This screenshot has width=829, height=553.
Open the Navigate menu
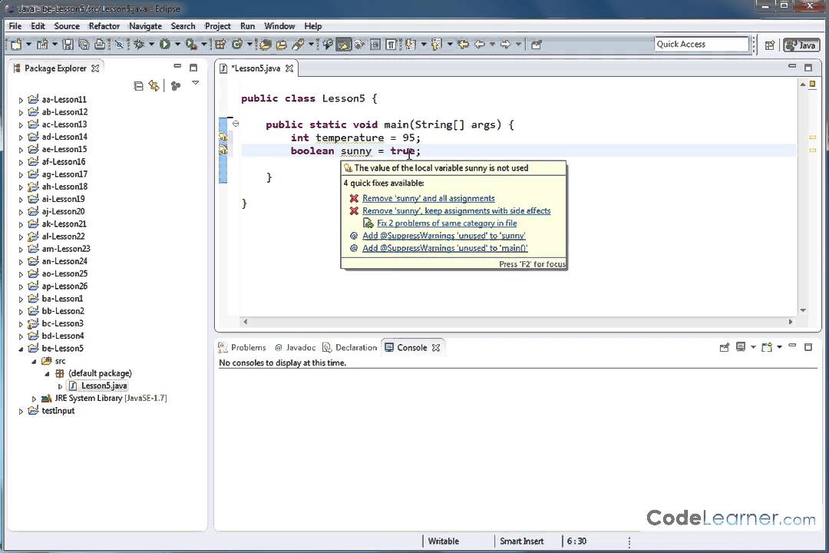coord(145,26)
